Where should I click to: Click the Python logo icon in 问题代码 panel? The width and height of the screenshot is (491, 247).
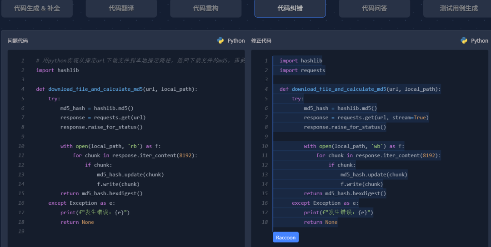click(220, 41)
